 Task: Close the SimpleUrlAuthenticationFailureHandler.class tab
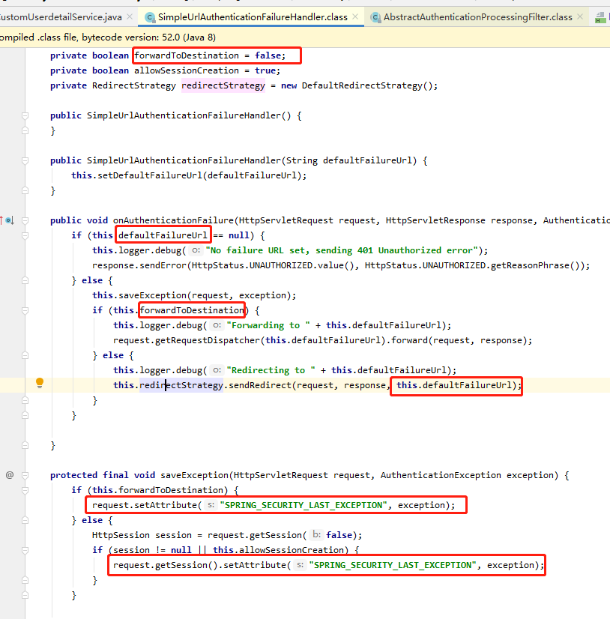(355, 17)
